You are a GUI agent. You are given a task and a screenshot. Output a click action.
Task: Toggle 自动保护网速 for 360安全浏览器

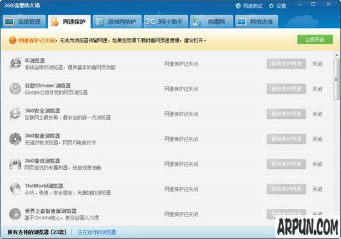point(286,114)
